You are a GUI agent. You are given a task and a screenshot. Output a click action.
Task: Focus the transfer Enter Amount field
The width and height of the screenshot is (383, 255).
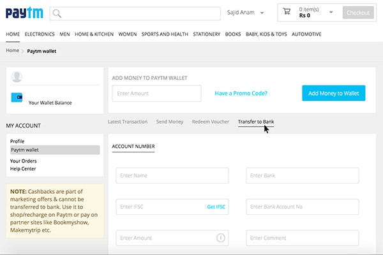click(172, 238)
